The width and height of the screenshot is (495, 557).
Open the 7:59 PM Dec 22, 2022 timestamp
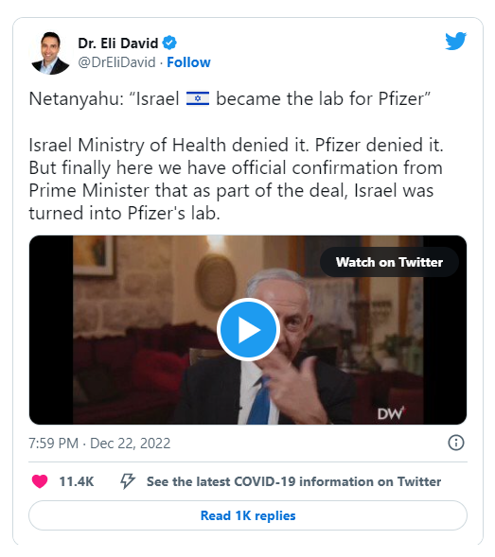pos(99,444)
